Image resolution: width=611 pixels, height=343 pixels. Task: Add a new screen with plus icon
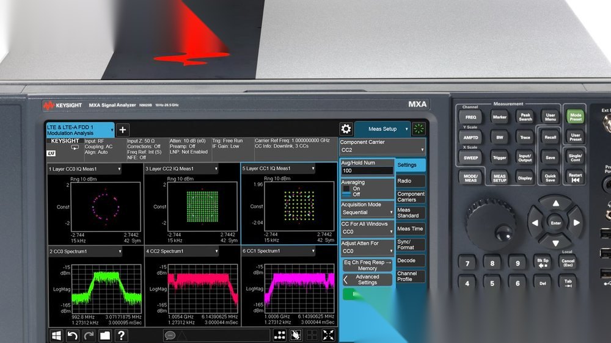pos(122,130)
